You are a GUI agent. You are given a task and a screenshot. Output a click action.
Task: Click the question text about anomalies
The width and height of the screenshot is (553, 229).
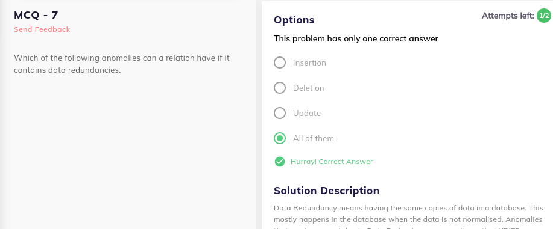pyautogui.click(x=122, y=64)
